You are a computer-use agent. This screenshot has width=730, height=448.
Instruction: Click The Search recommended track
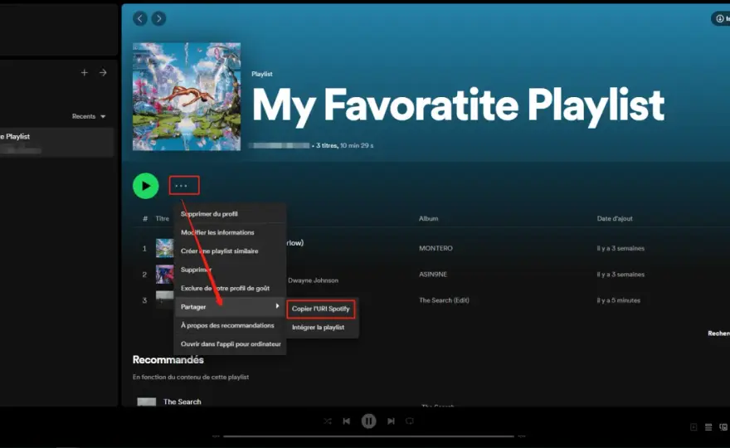coord(182,402)
